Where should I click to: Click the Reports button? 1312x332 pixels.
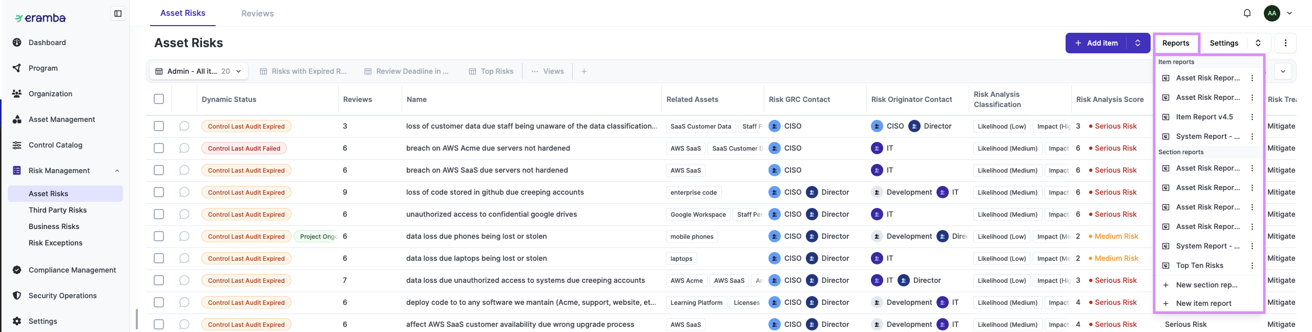pyautogui.click(x=1176, y=43)
